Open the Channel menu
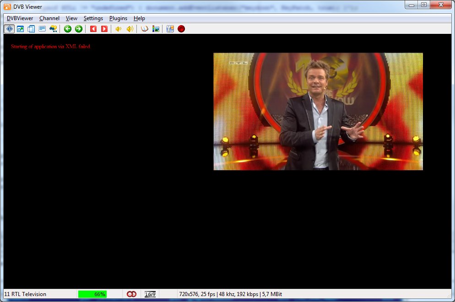The image size is (455, 302). pos(49,18)
